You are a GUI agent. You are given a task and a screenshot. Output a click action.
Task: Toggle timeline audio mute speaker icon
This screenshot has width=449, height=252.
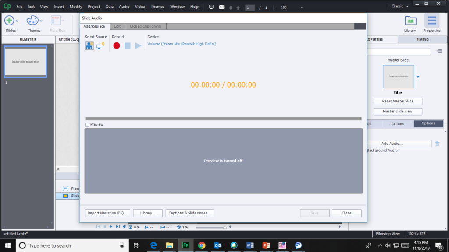[124, 227]
